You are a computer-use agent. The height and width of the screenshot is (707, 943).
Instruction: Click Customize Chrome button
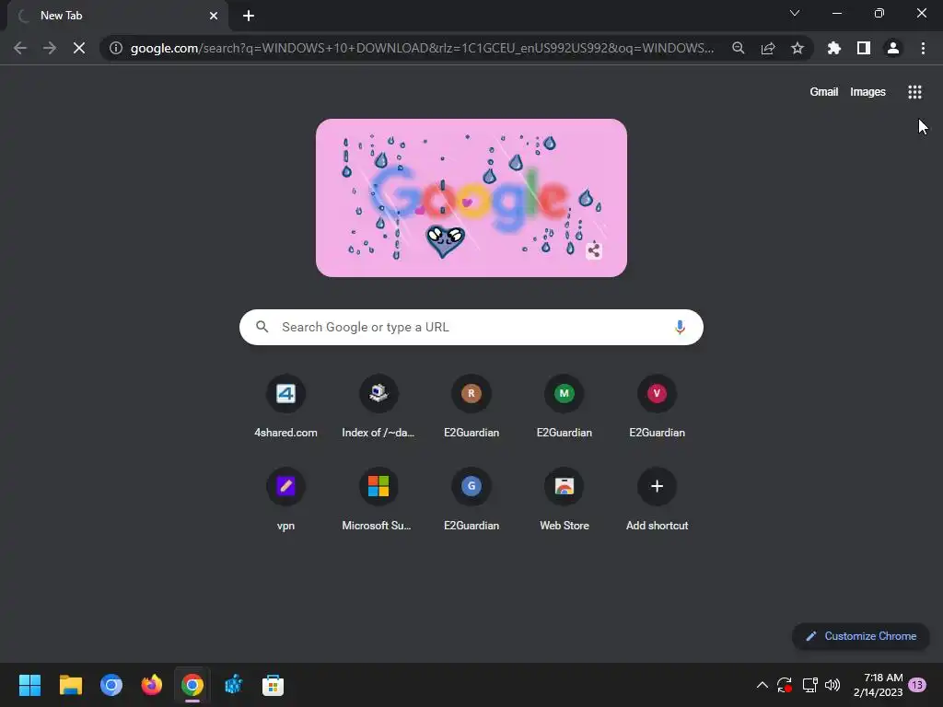point(861,636)
